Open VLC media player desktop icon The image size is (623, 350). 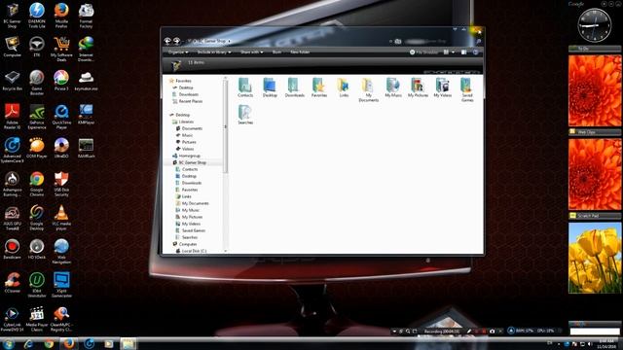click(x=61, y=218)
